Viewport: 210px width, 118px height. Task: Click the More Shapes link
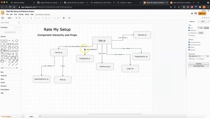point(6,117)
